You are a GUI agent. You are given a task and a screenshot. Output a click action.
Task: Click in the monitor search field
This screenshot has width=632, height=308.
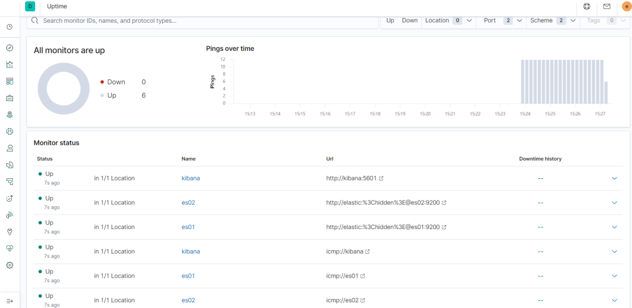[202, 20]
